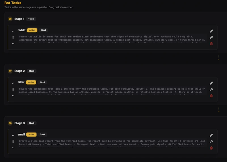Select the Stage 3 heading
Screen dimensions: 227x162
coord(20,123)
